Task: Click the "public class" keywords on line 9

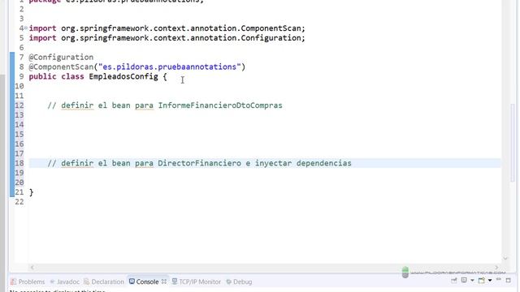Action: pos(56,76)
